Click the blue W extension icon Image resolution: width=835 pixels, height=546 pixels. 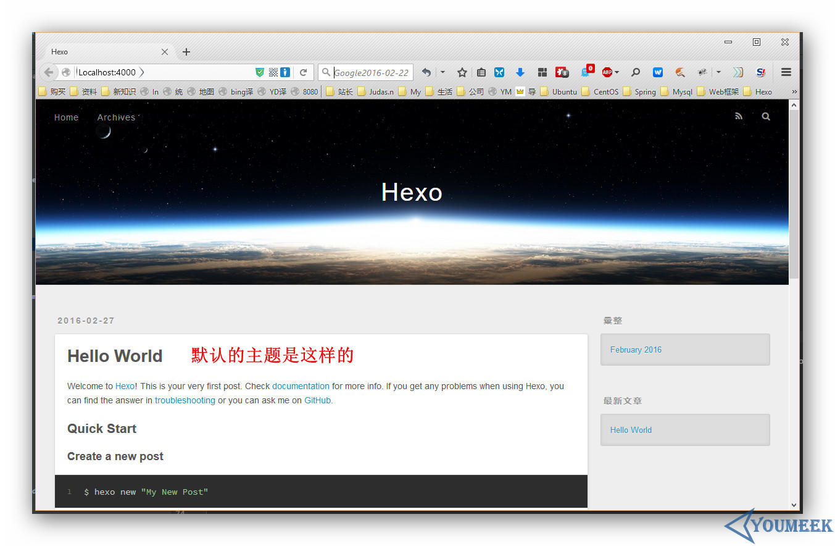[658, 72]
